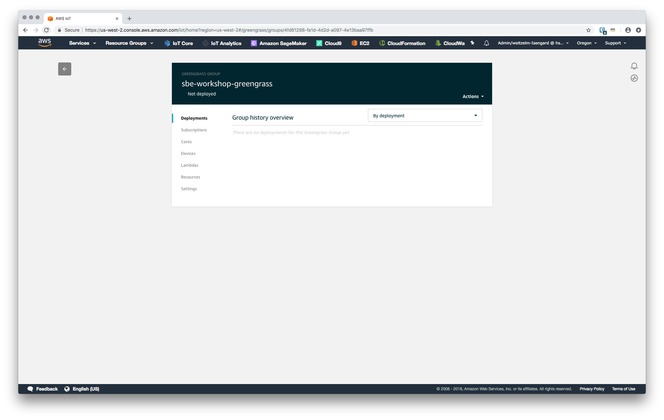This screenshot has width=664, height=420.
Task: Go to Subscriptions section
Action: pos(194,130)
